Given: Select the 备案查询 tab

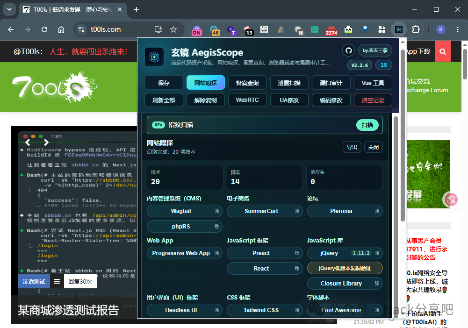Looking at the screenshot, I should [247, 83].
